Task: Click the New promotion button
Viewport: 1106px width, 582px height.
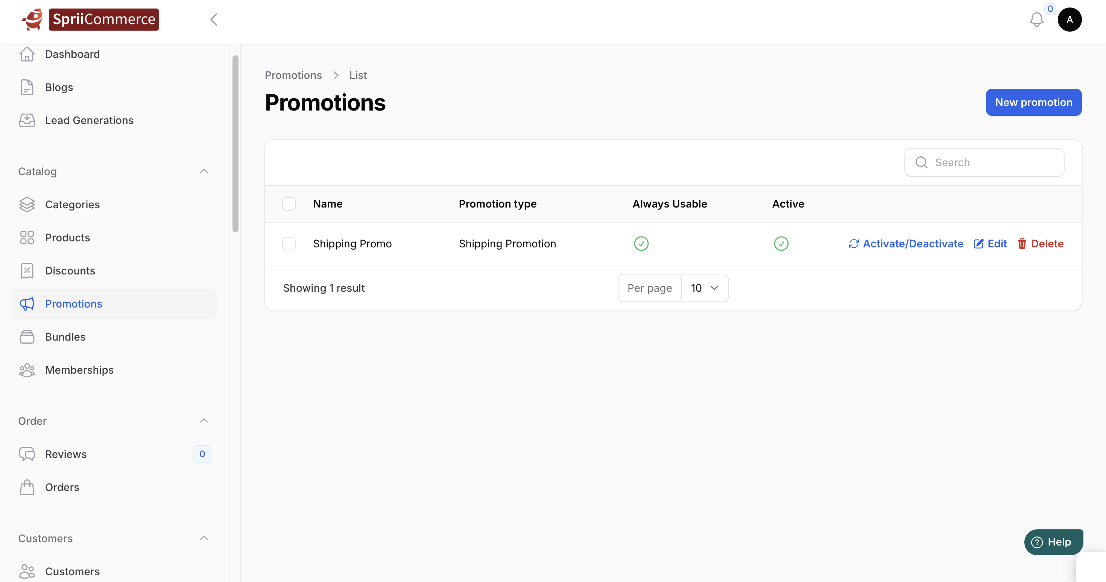Action: coord(1033,102)
